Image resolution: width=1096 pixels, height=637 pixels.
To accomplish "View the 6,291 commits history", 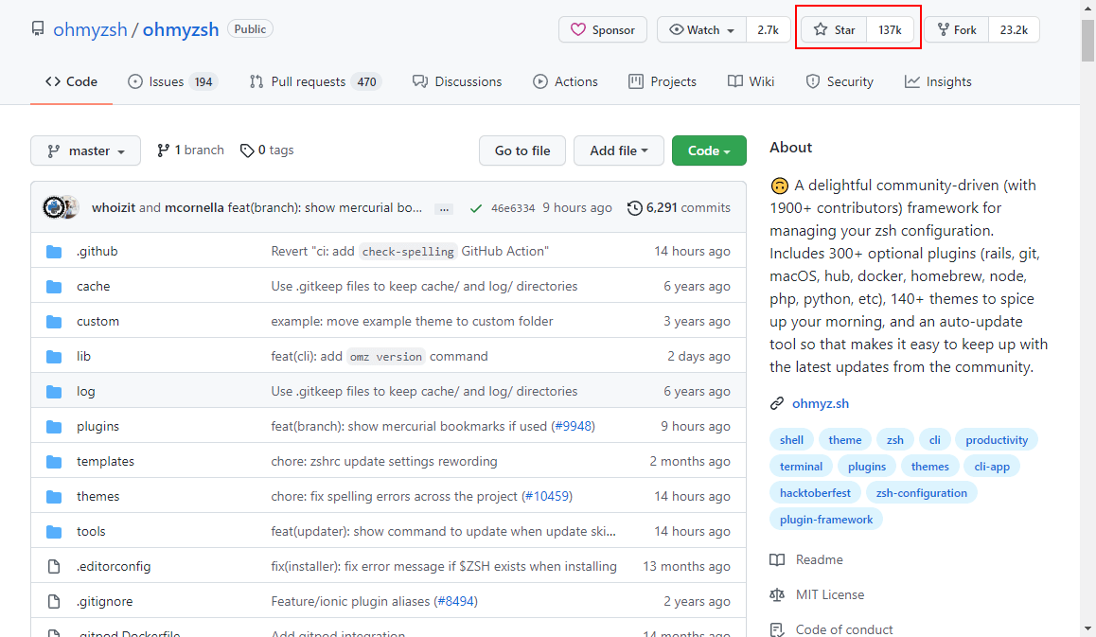I will point(679,207).
